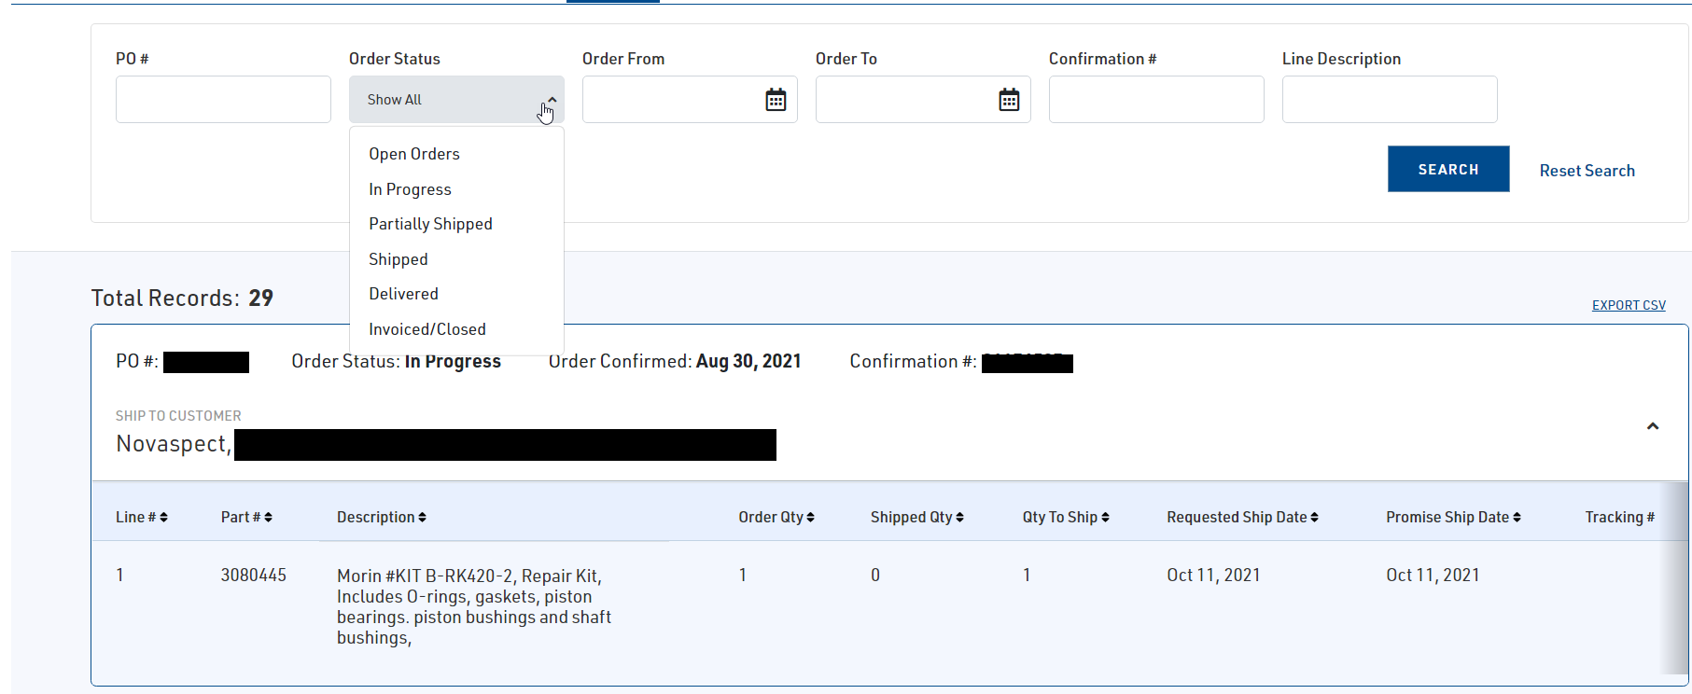Select Invoiced/Closed status option
1692x694 pixels.
(x=427, y=329)
